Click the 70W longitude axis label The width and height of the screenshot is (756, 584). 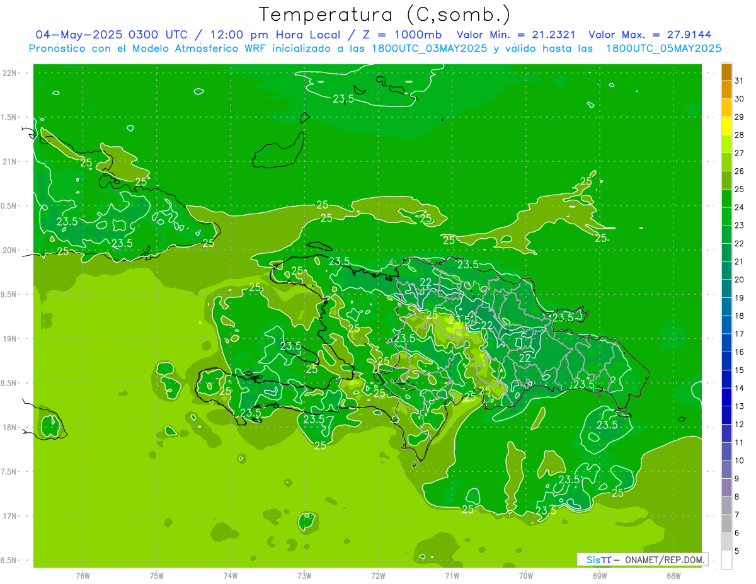pyautogui.click(x=526, y=575)
